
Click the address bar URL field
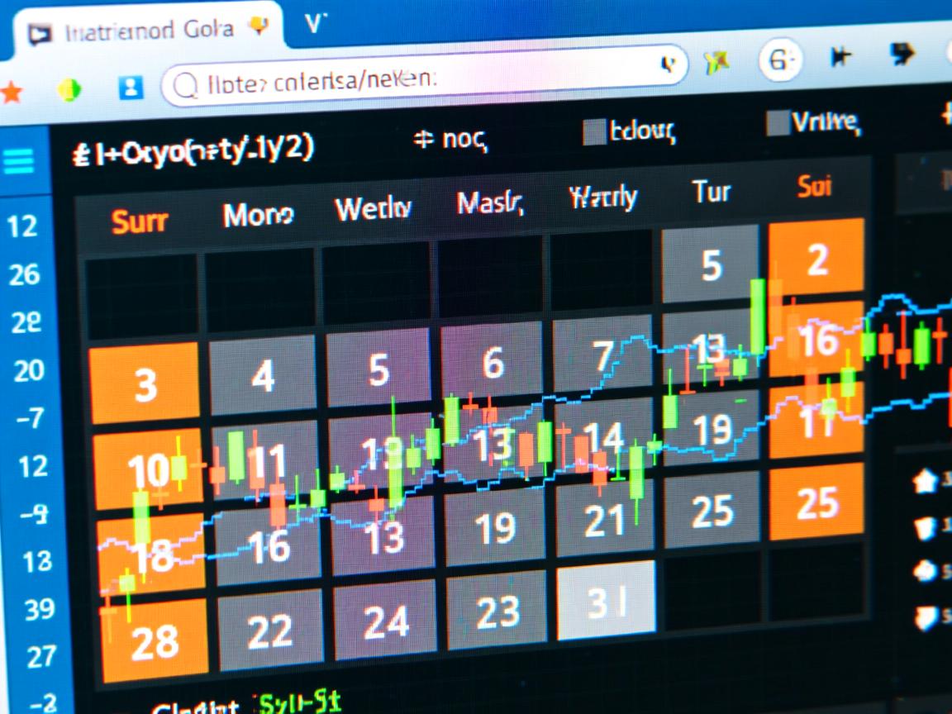[413, 78]
